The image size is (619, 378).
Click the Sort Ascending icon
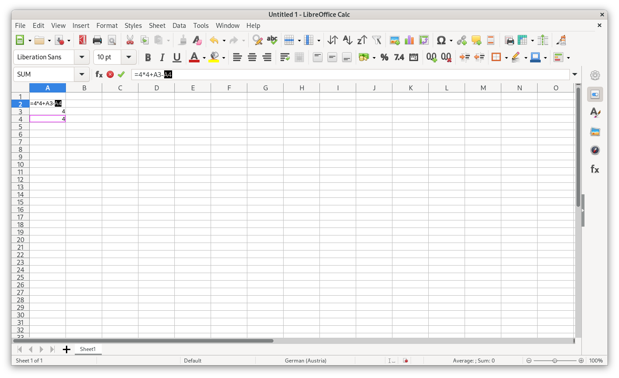tap(348, 40)
